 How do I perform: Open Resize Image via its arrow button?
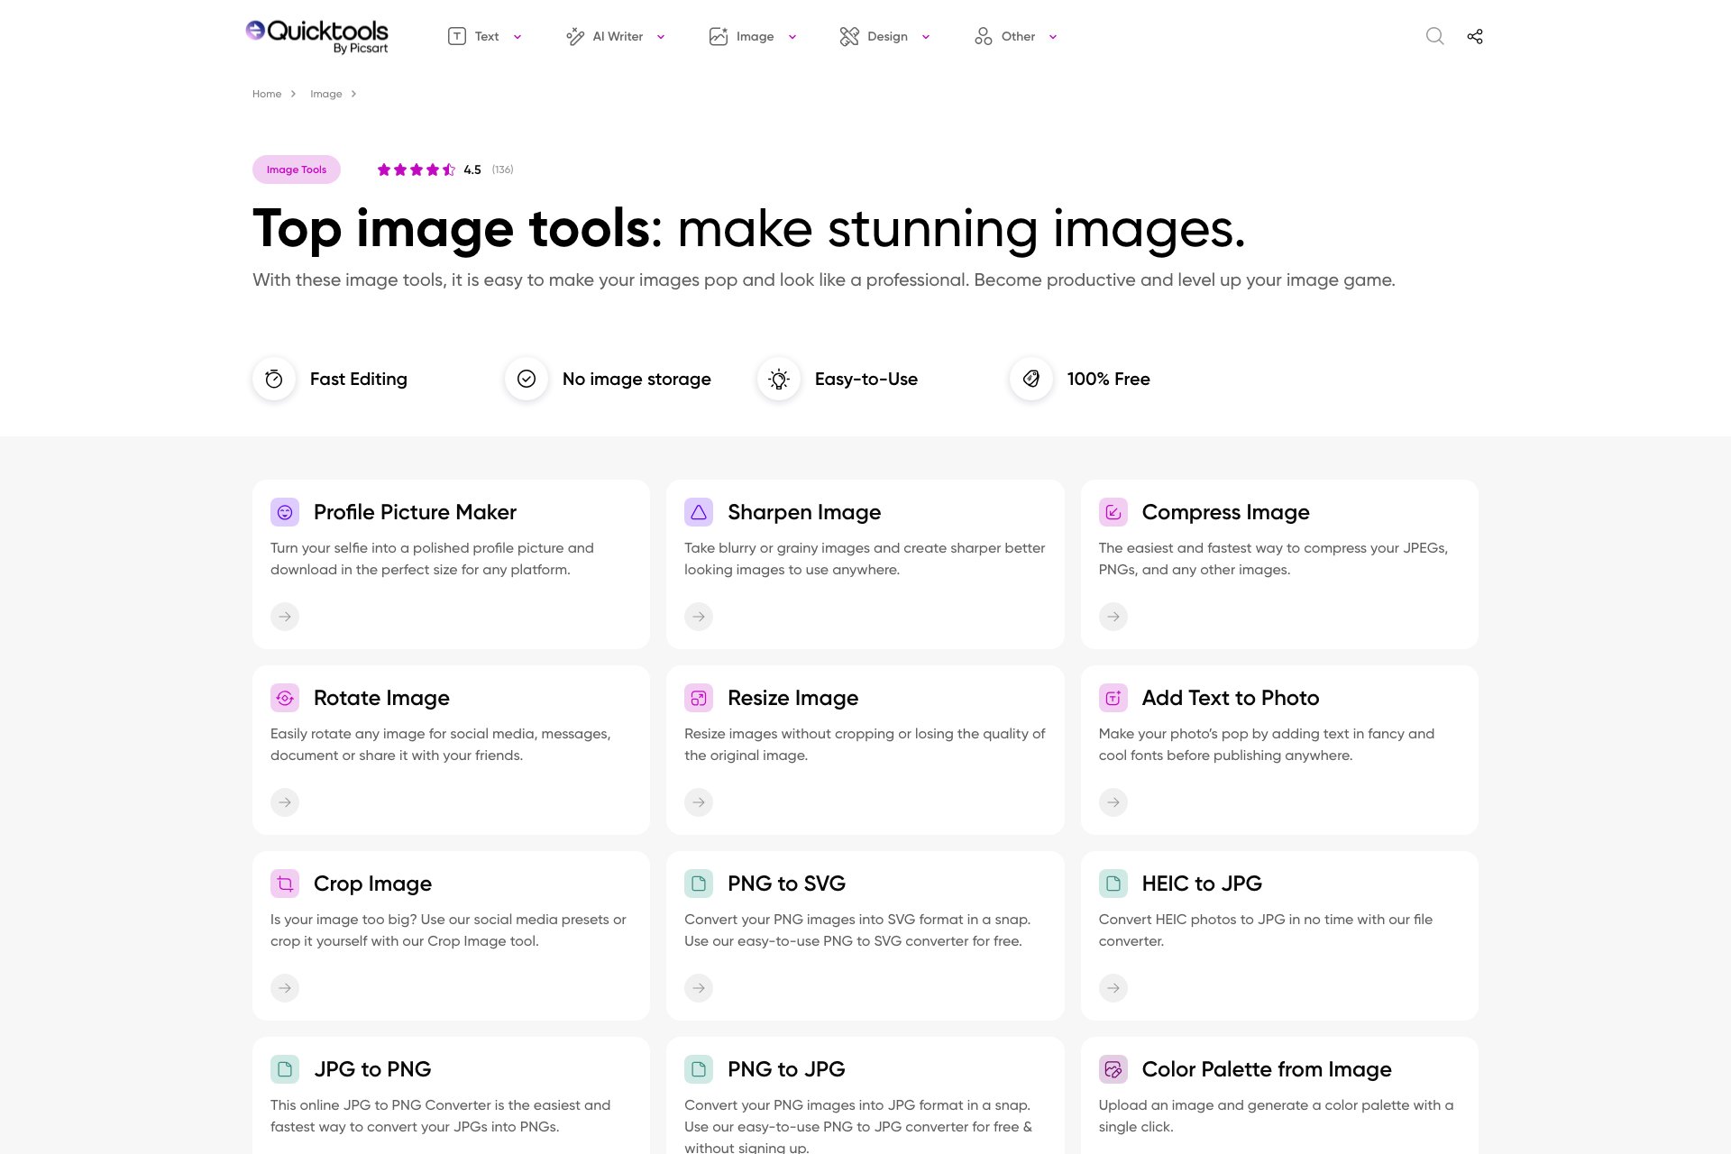699,801
